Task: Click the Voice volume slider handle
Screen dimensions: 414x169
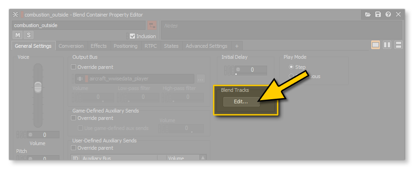Action: (38, 88)
